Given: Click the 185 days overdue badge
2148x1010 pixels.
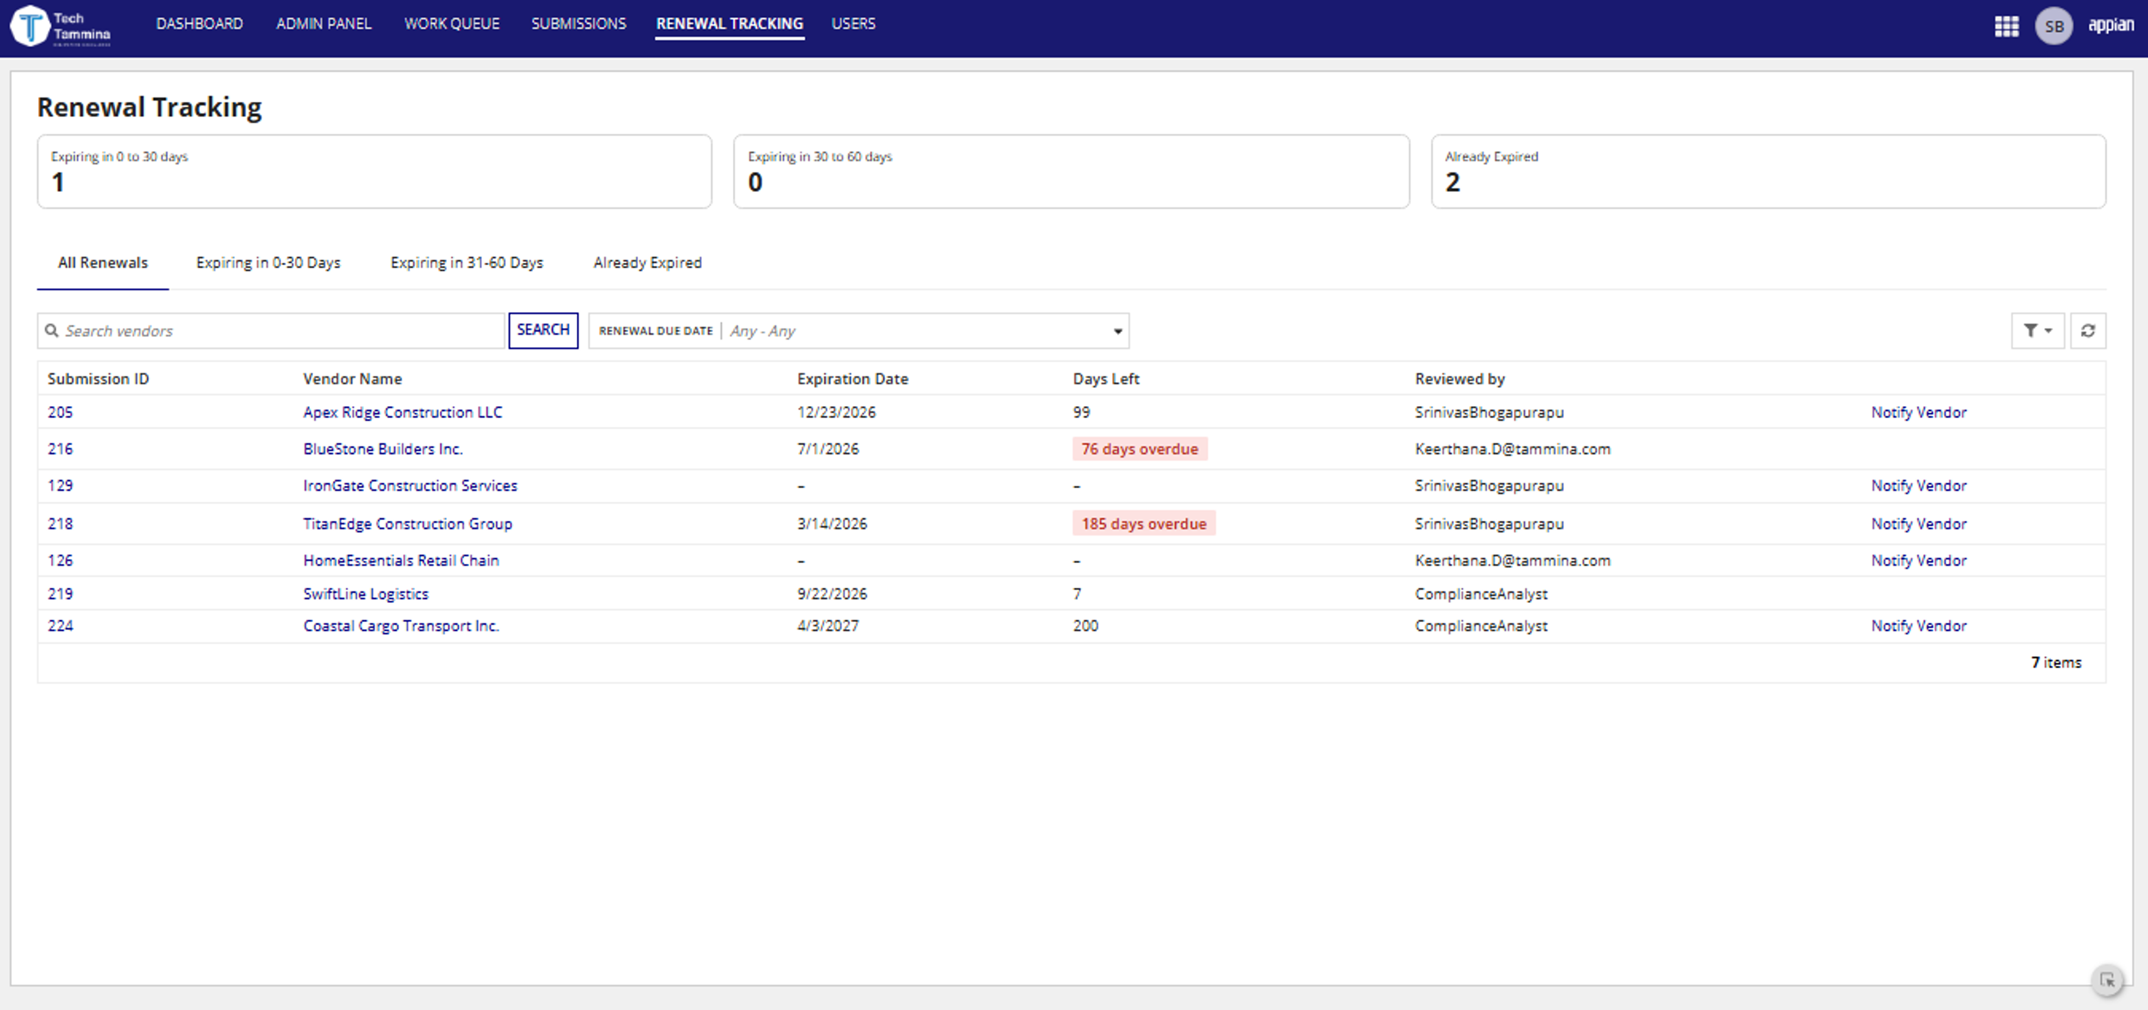Looking at the screenshot, I should coord(1144,524).
